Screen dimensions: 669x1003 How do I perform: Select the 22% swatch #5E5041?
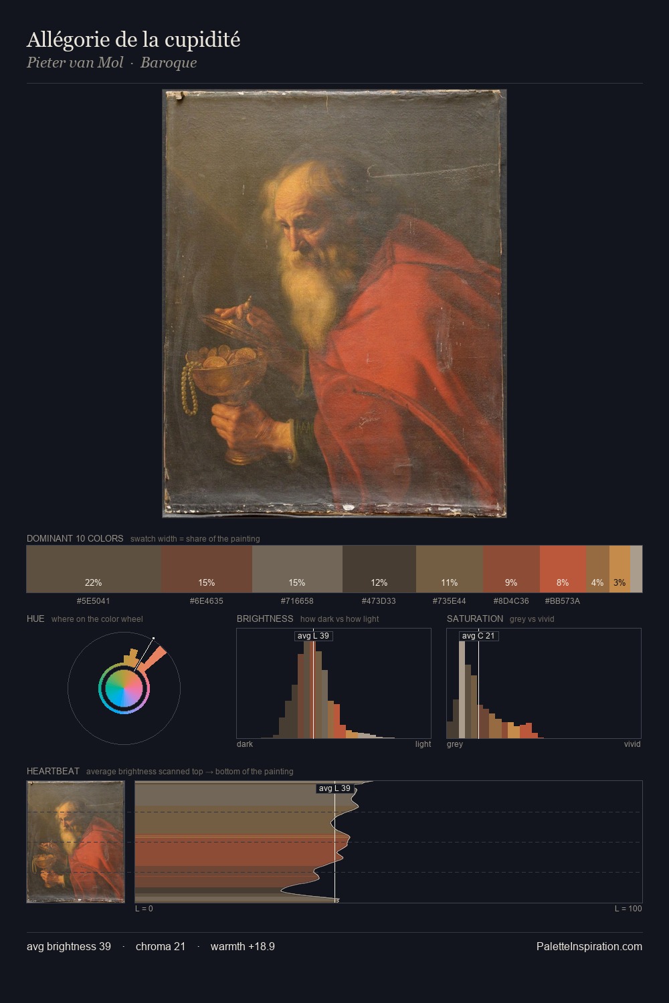tap(94, 569)
